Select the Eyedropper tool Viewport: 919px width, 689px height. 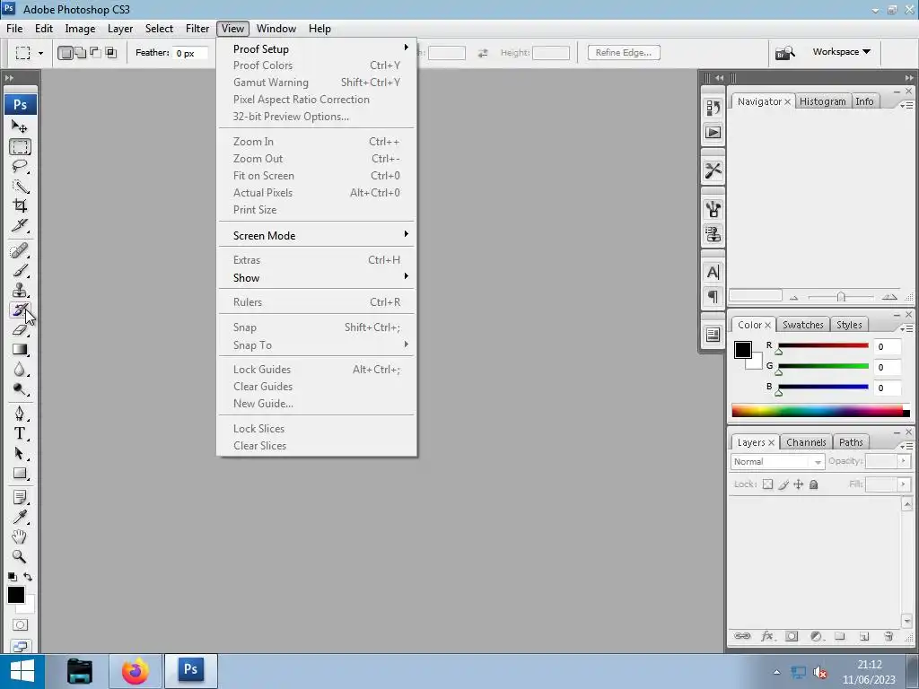(20, 517)
